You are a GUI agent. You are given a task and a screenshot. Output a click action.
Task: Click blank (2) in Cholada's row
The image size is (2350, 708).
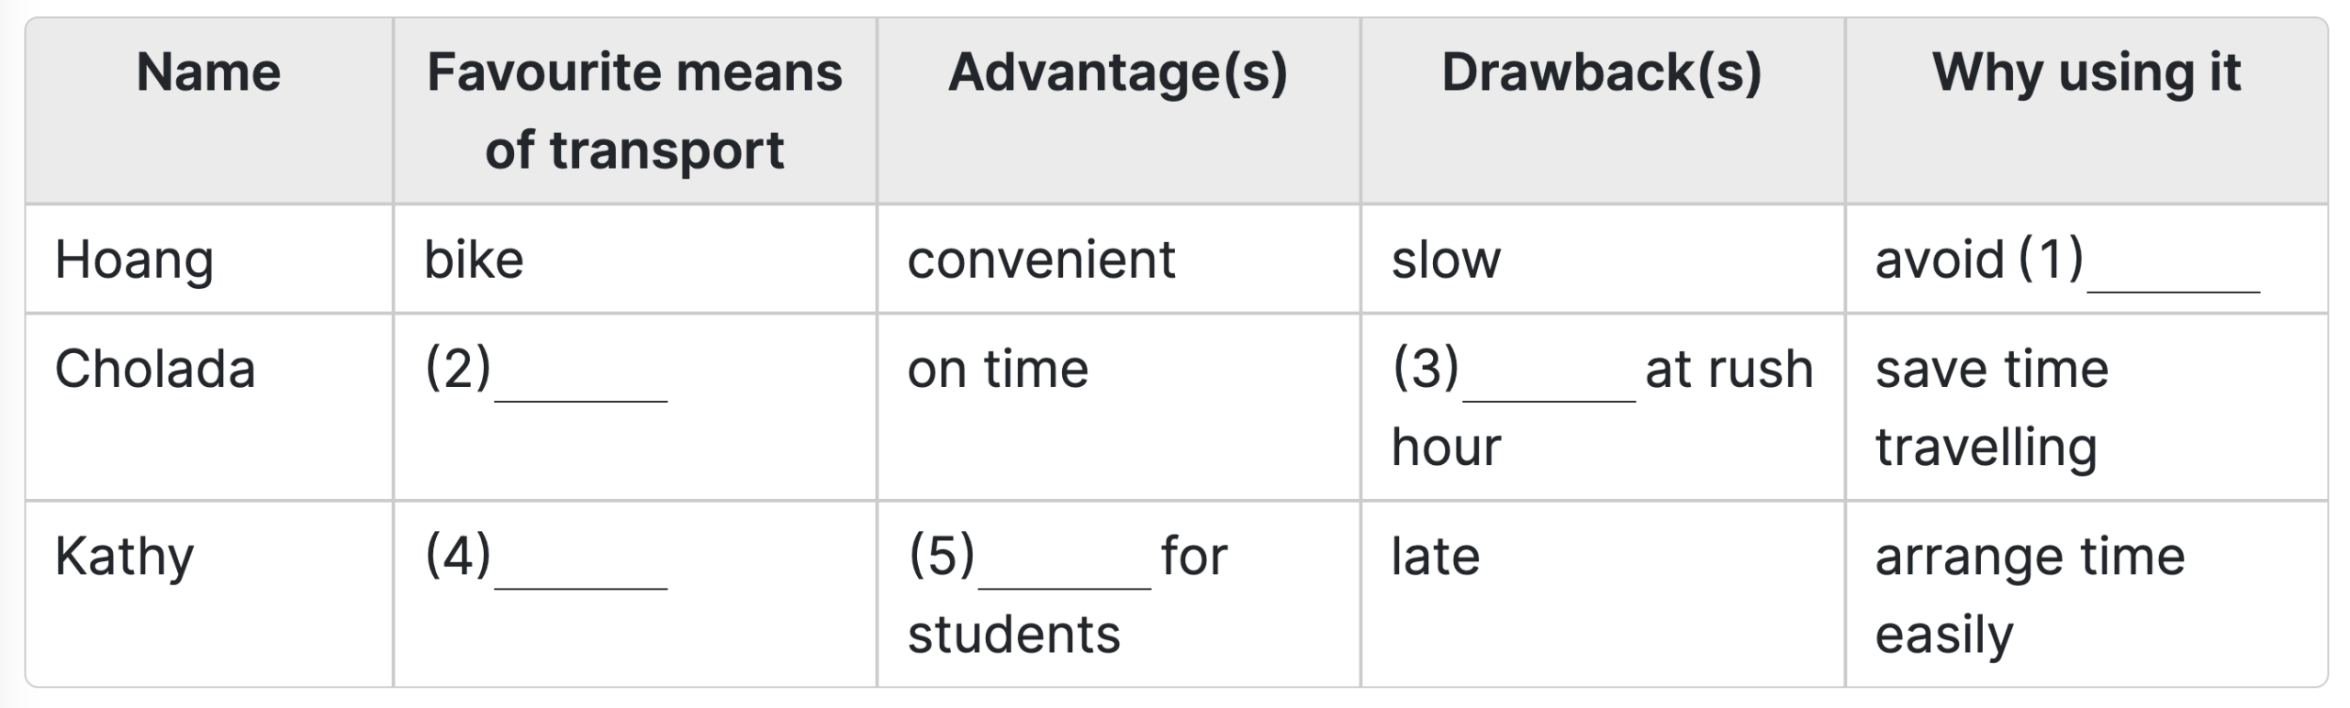580,383
